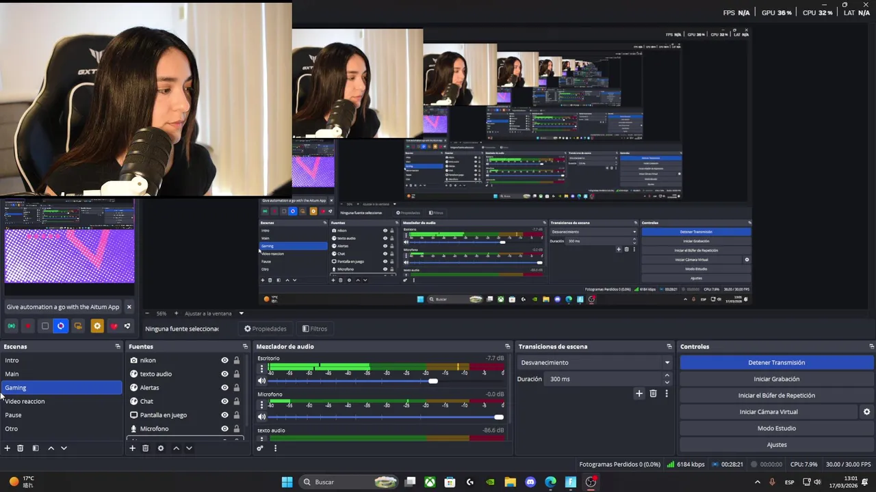Toggle visibility of nikon source
This screenshot has height=492, width=876.
point(224,360)
